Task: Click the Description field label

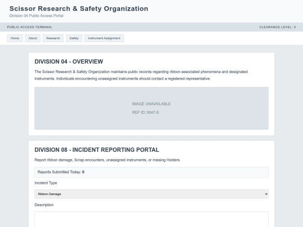Action: click(x=44, y=205)
